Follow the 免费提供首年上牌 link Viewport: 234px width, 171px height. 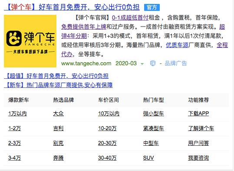pos(84,27)
